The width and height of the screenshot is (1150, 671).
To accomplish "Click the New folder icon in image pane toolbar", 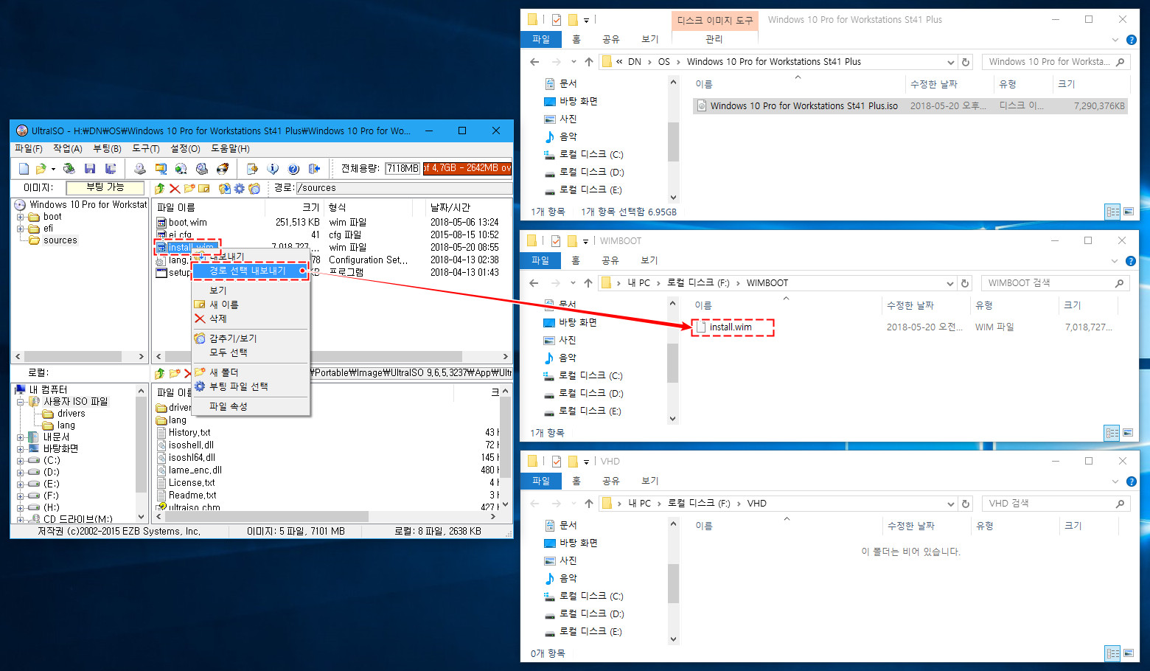I will 189,189.
